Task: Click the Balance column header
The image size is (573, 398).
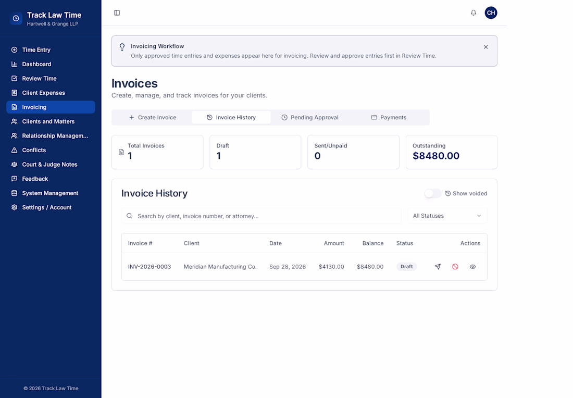Action: pos(373,243)
